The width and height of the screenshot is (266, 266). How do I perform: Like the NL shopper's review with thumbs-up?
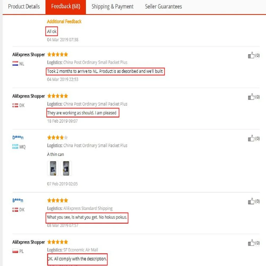click(251, 55)
